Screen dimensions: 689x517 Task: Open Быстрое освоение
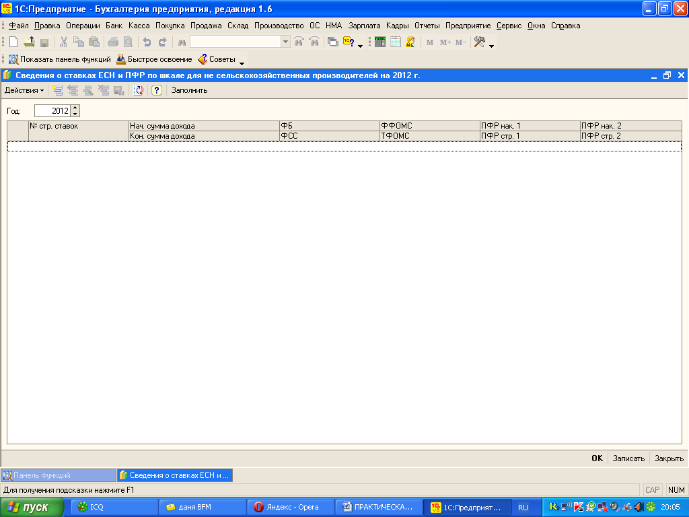pyautogui.click(x=154, y=59)
